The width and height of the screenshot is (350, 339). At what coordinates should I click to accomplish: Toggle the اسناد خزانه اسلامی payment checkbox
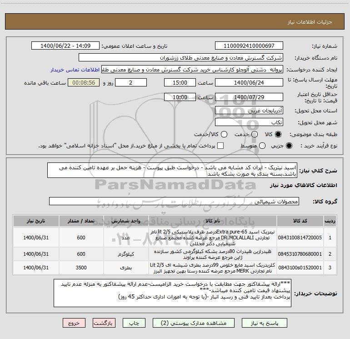click(x=220, y=146)
